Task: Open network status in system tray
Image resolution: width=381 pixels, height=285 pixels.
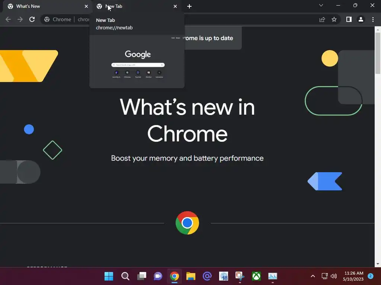Action: [324, 276]
